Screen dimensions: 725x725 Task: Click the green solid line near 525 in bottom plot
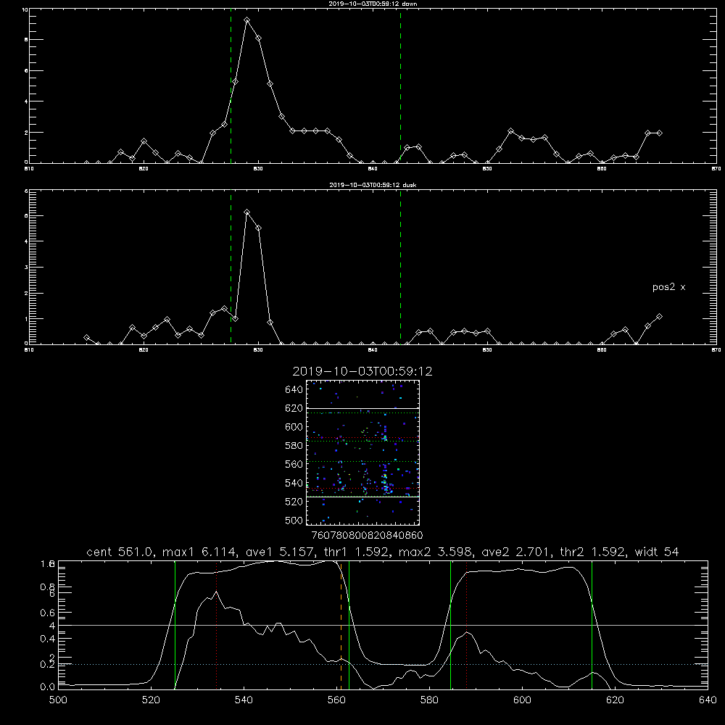[x=175, y=625]
